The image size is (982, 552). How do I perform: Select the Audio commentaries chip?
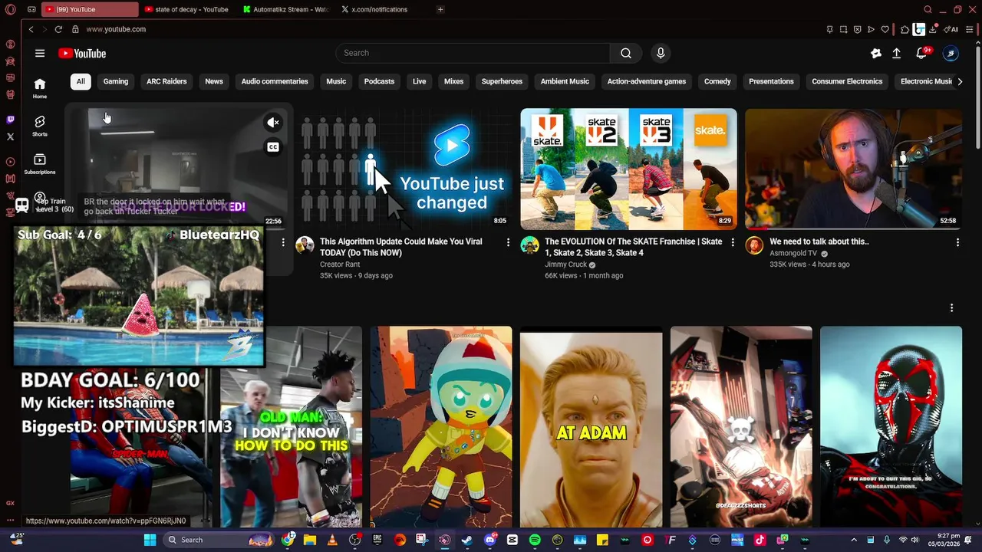[x=275, y=81]
